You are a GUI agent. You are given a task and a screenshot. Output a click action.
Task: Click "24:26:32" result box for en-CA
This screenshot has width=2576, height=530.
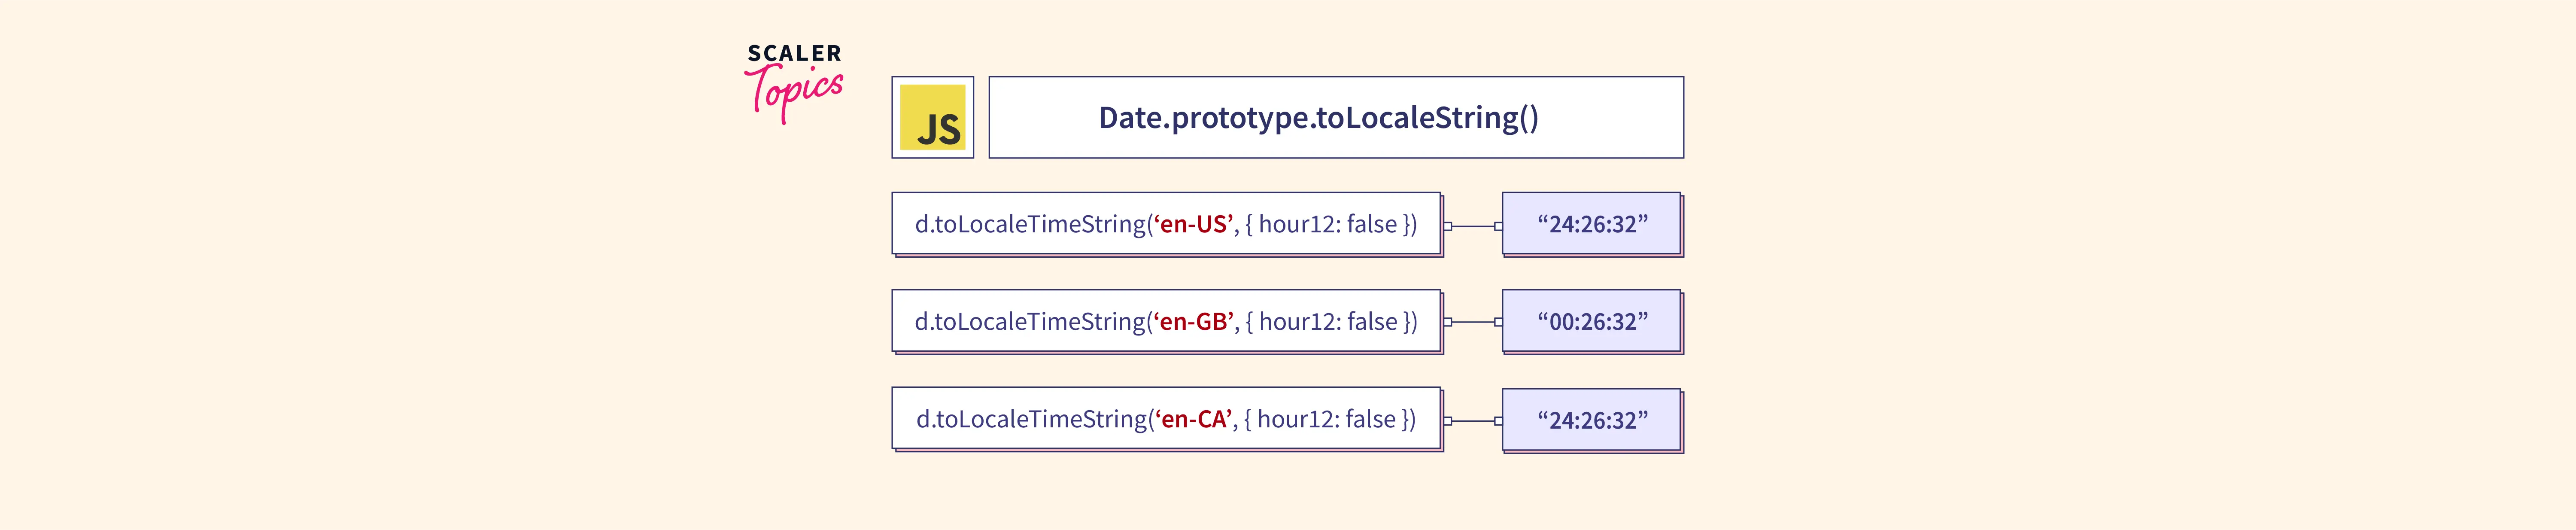(1591, 420)
